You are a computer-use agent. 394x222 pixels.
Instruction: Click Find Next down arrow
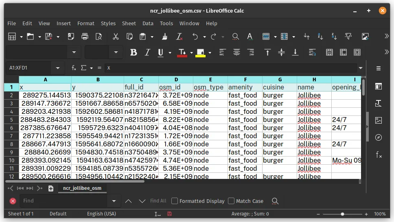pyautogui.click(x=142, y=201)
